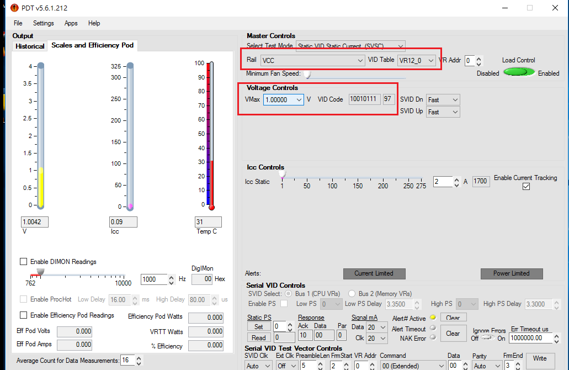
Task: Click the Static PS Read button
Action: point(259,337)
